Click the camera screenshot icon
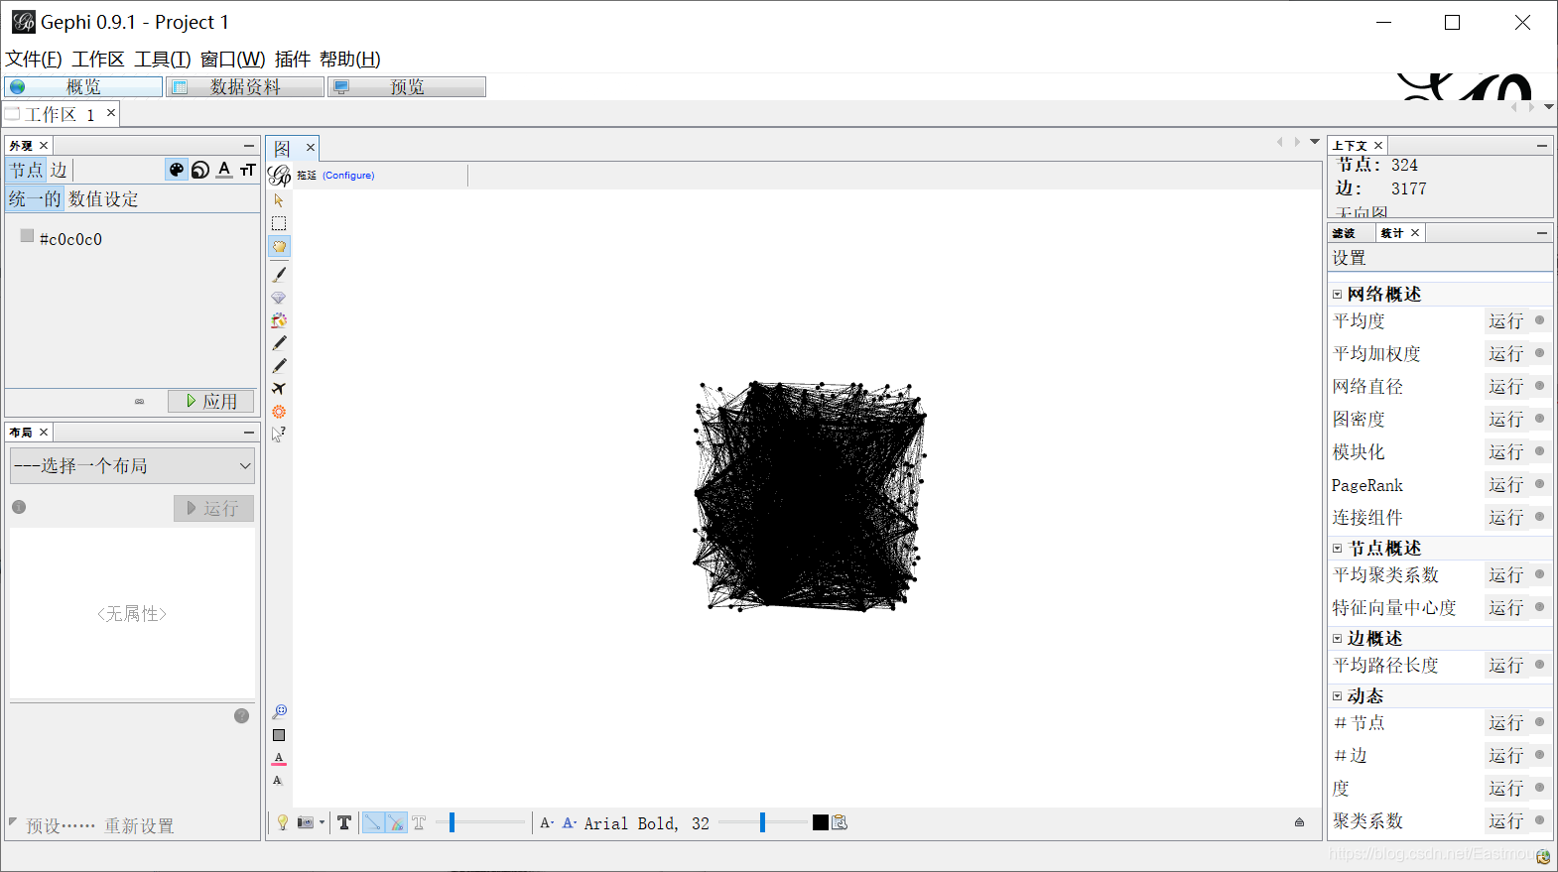The width and height of the screenshot is (1558, 872). (306, 822)
